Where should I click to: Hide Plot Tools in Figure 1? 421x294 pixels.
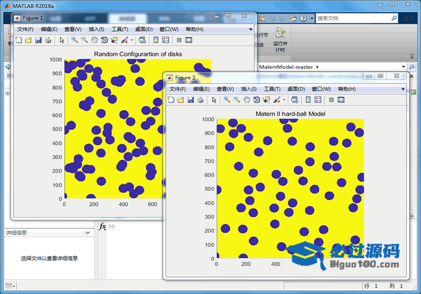pyautogui.click(x=179, y=40)
